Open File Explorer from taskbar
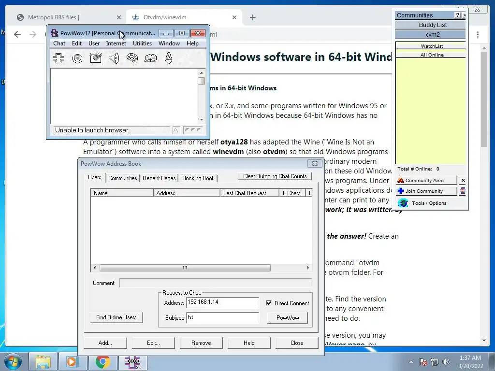Screen dimensions: 495x371 (x=43, y=362)
